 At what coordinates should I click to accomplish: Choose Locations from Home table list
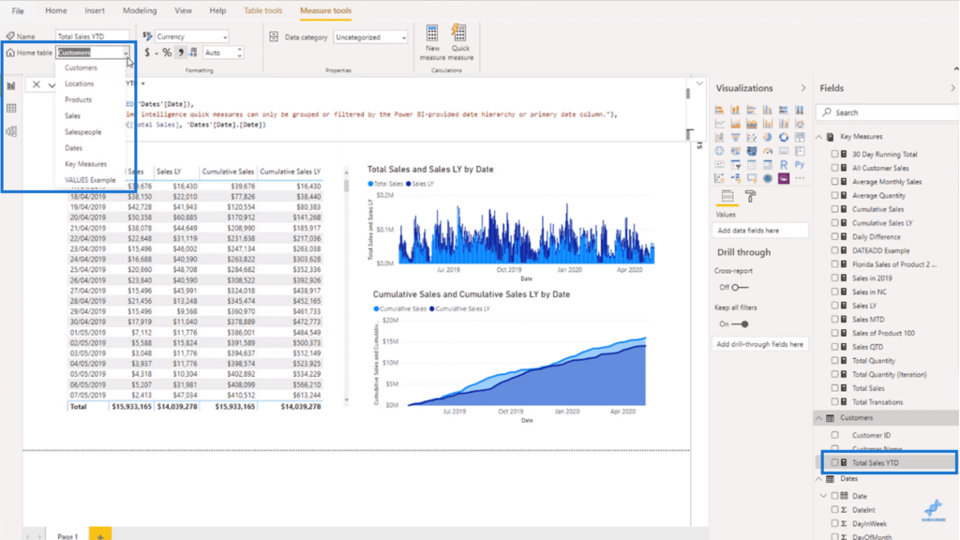80,83
